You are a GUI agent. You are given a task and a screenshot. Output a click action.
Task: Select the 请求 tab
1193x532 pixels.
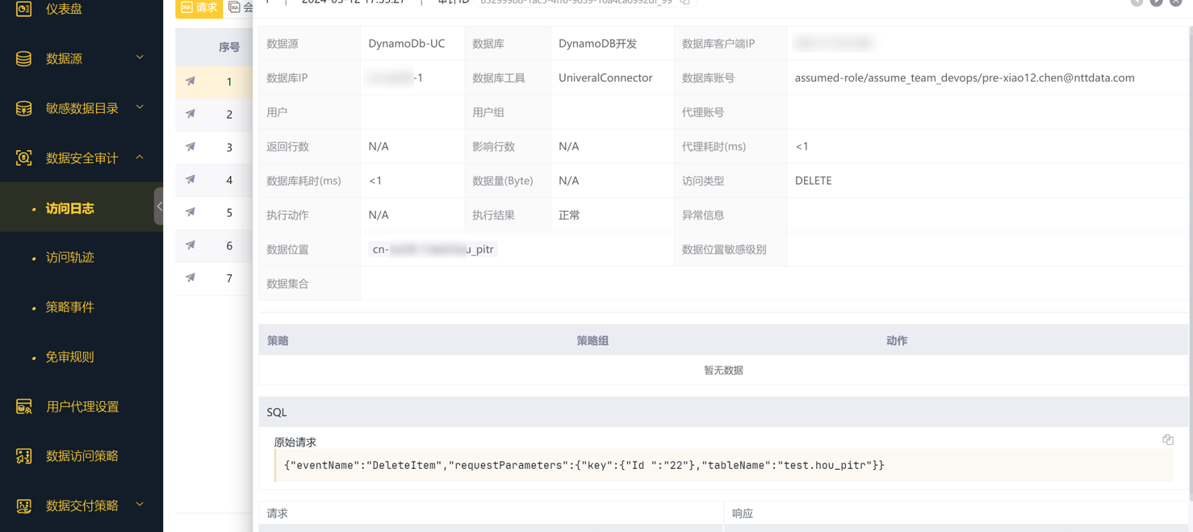(199, 9)
